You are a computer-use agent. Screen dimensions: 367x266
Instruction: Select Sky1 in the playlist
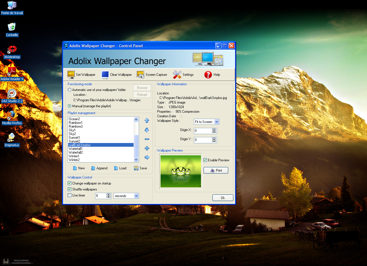[x=101, y=130]
